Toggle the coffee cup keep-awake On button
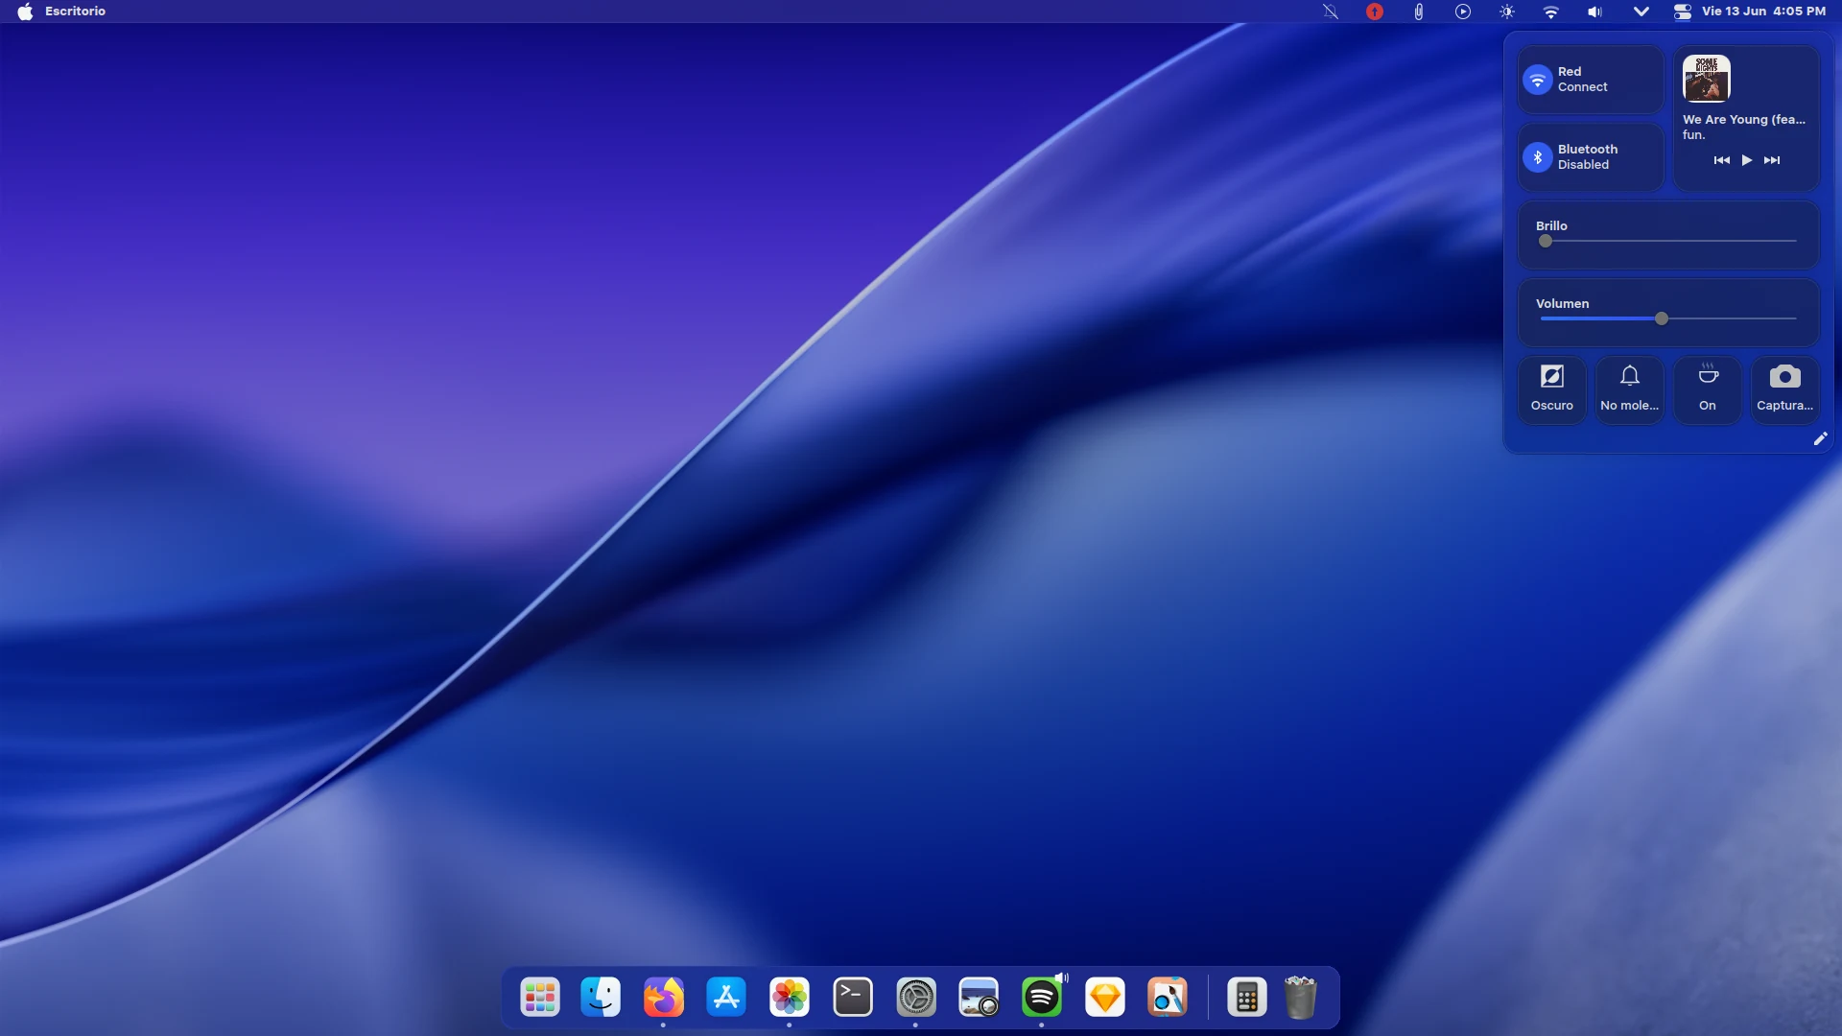1842x1036 pixels. (1708, 389)
